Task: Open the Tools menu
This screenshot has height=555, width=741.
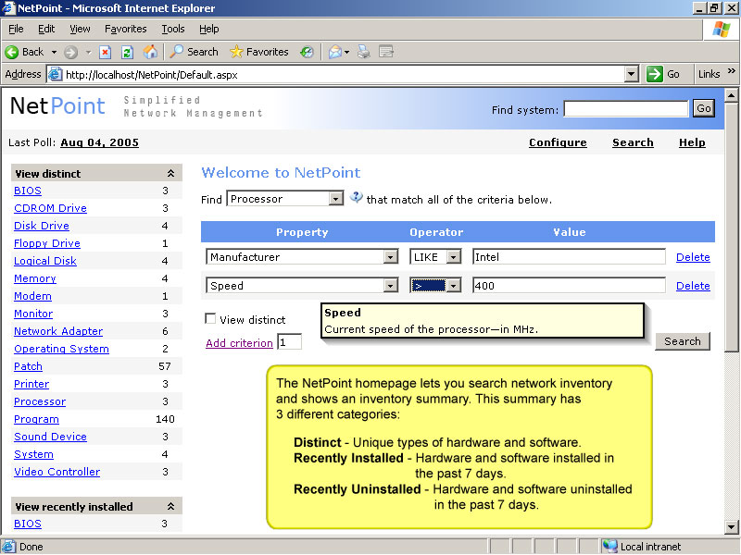Action: 173,29
